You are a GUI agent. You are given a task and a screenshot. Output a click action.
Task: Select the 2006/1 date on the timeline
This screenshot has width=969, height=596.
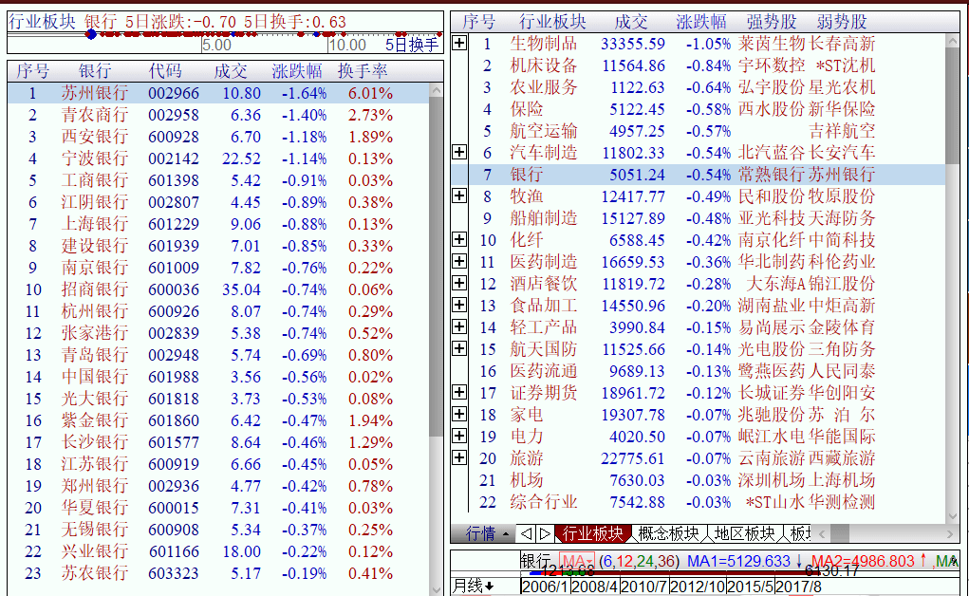tap(546, 587)
